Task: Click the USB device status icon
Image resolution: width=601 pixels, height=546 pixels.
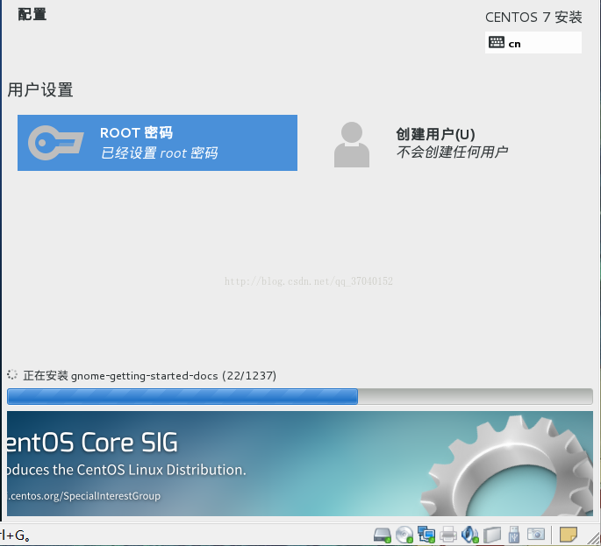Action: [513, 535]
